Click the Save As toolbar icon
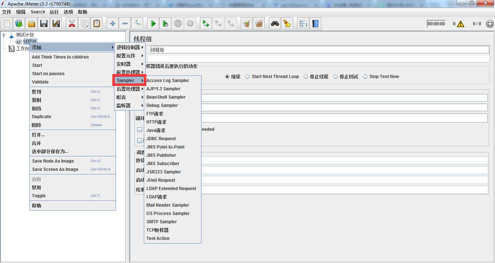The height and width of the screenshot is (263, 495). (x=56, y=24)
